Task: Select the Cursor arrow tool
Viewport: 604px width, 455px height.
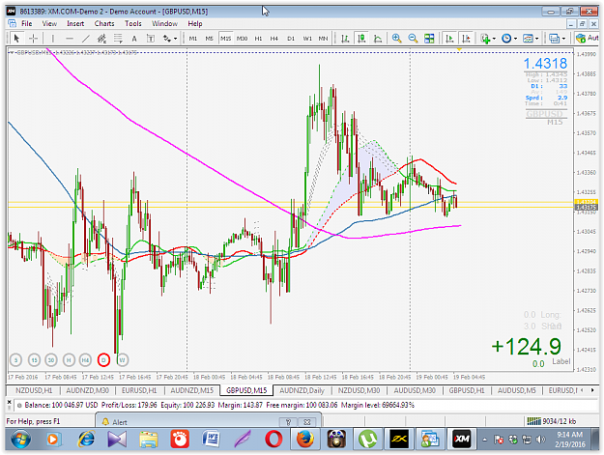Action: pos(16,39)
